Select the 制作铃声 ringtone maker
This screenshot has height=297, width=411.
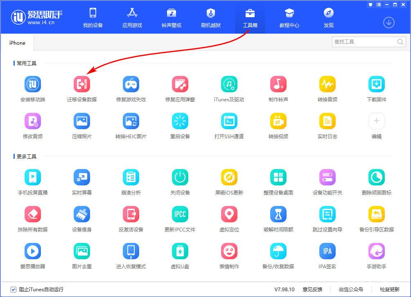278,84
